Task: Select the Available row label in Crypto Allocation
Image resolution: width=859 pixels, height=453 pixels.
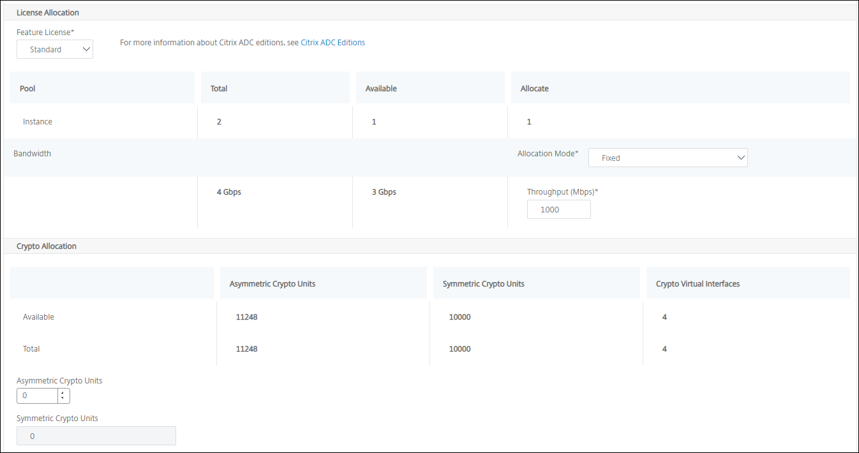Action: tap(39, 317)
